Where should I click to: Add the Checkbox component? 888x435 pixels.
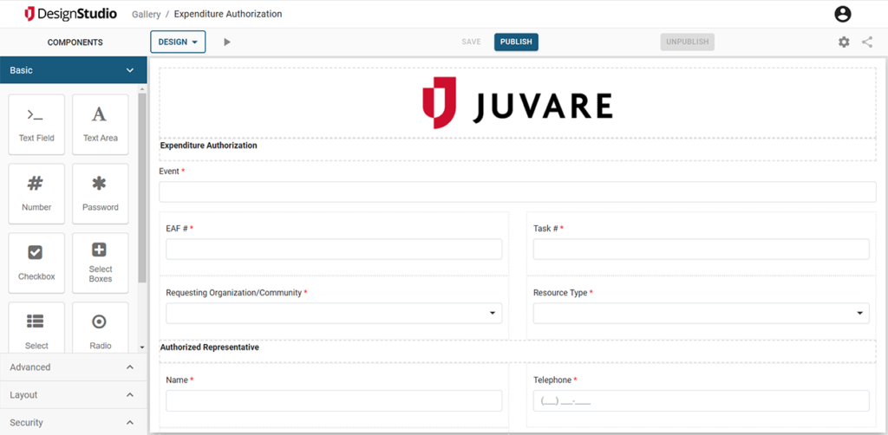pos(36,263)
